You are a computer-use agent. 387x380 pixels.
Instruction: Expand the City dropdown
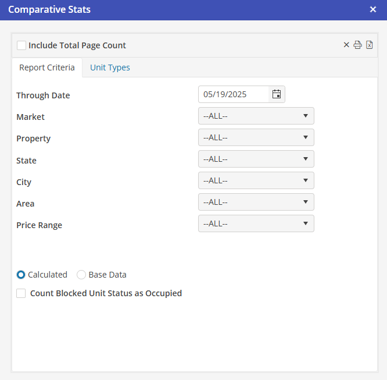click(256, 180)
